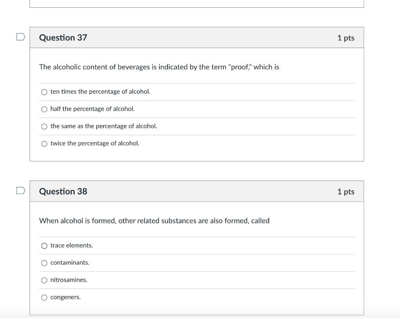Select 'contaminants' for Question 38
This screenshot has width=400, height=318.
click(x=45, y=263)
